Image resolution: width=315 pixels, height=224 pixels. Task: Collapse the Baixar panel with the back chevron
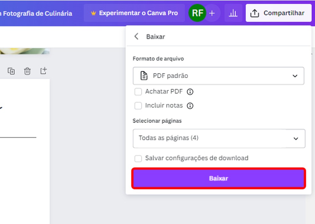click(136, 36)
